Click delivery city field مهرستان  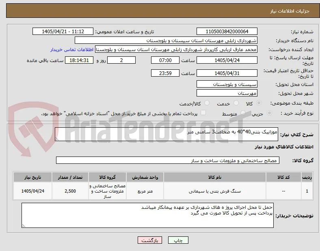227,93
